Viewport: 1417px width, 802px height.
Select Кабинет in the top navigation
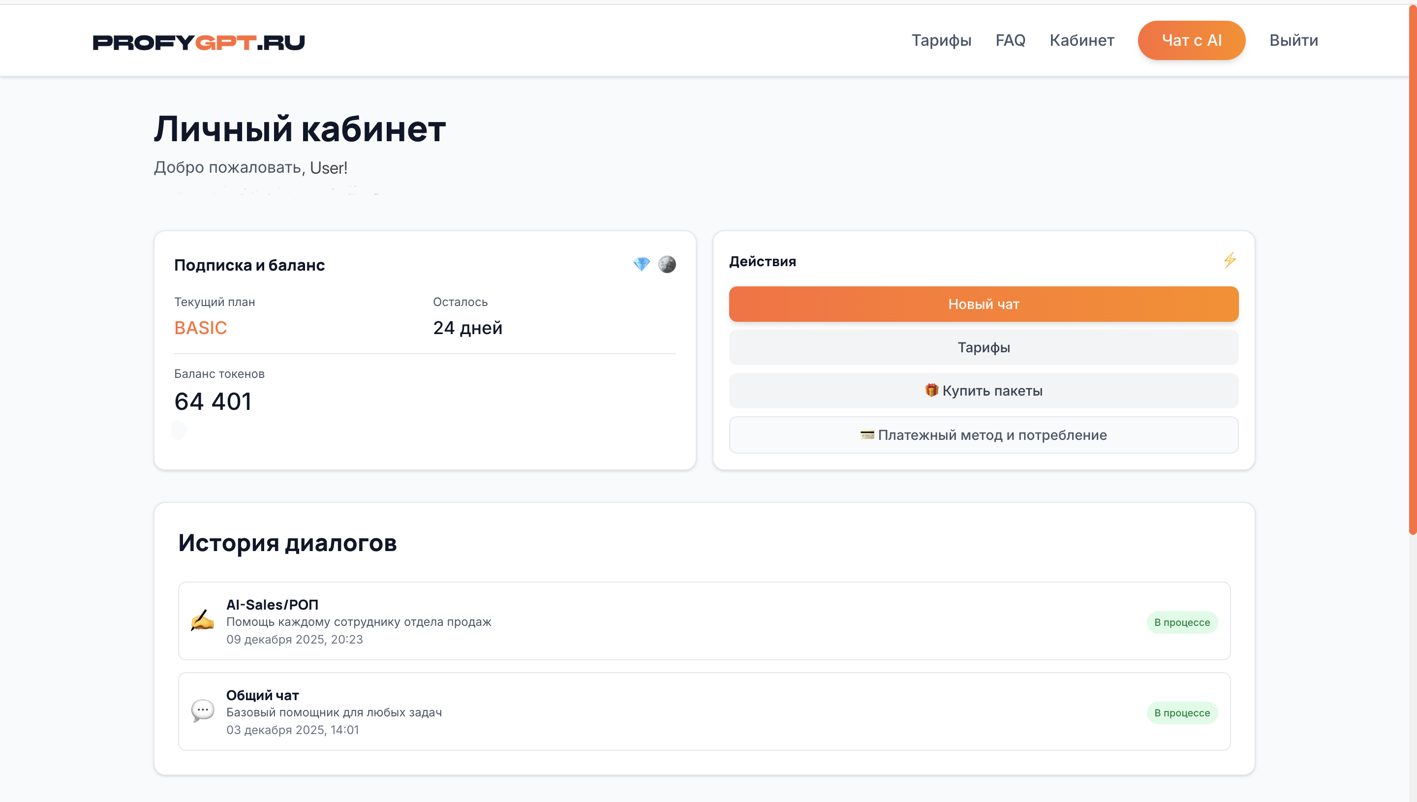click(1081, 40)
